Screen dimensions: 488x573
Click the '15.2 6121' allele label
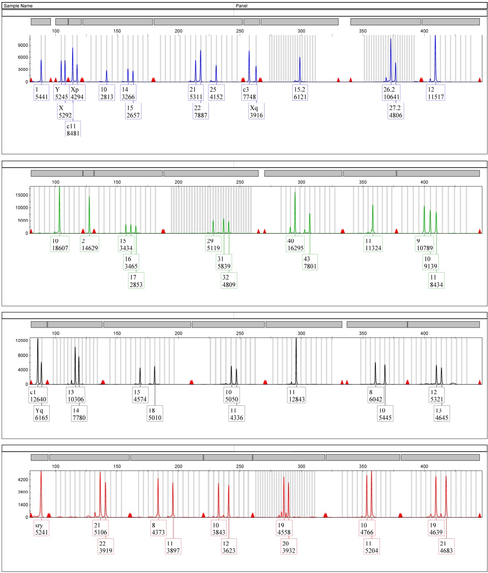point(300,93)
